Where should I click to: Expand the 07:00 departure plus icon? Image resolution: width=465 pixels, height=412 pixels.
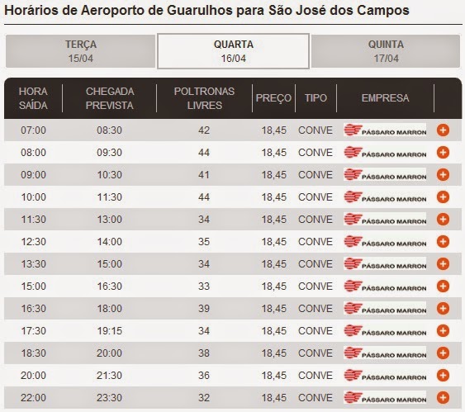tap(443, 130)
